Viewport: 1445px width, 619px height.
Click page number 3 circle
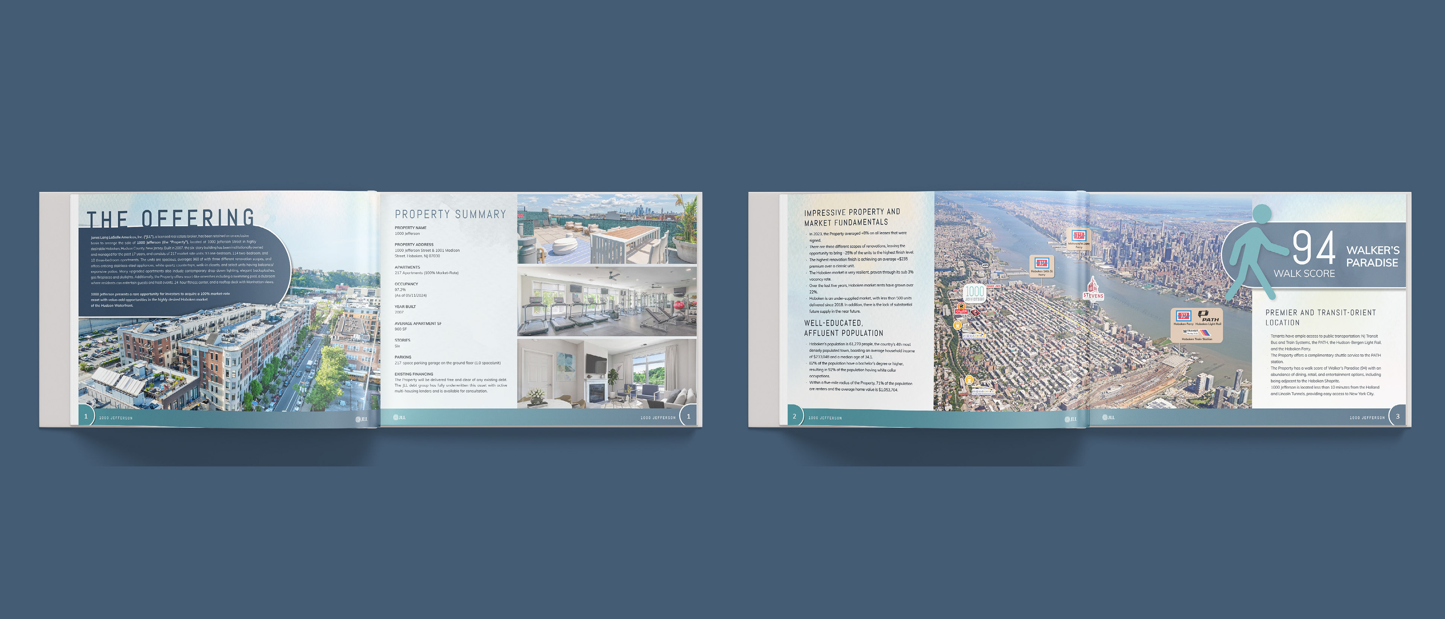pos(1397,417)
